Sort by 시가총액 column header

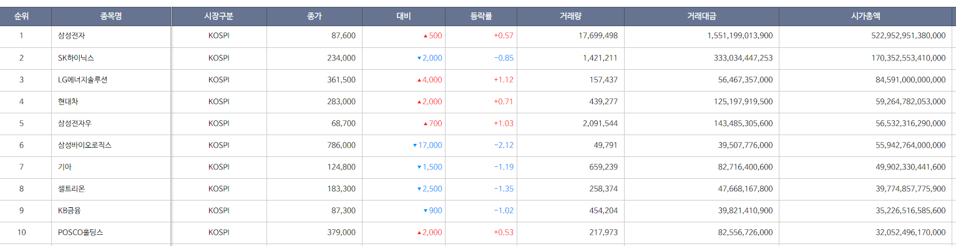point(866,16)
